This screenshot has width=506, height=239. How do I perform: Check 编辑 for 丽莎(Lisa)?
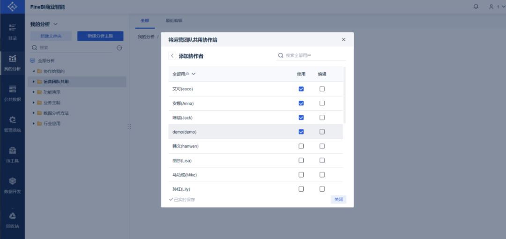322,160
